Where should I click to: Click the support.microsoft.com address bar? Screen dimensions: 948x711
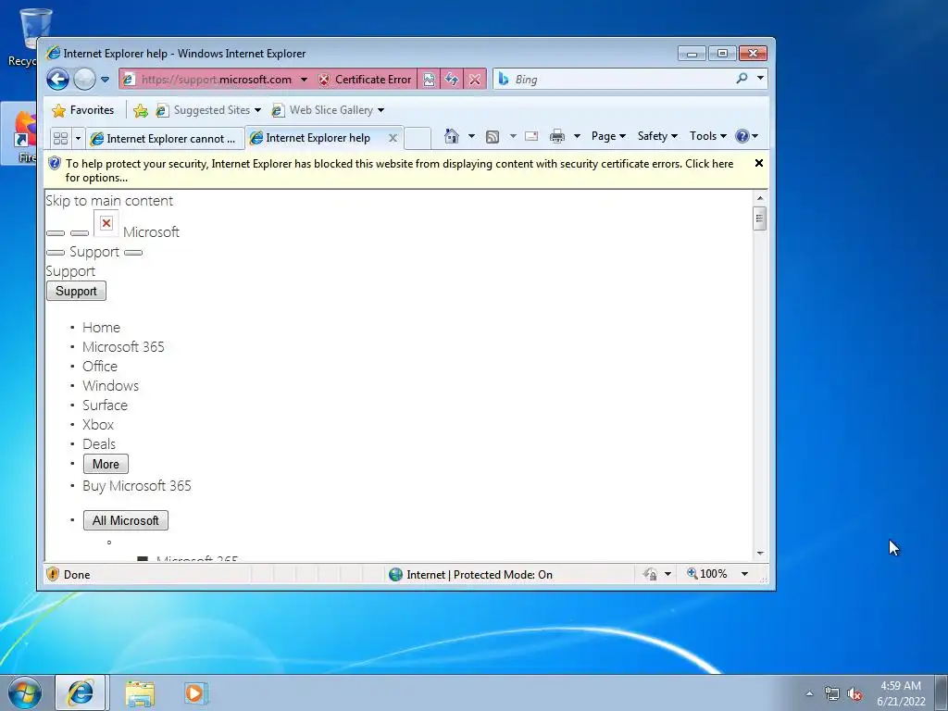[x=216, y=80]
